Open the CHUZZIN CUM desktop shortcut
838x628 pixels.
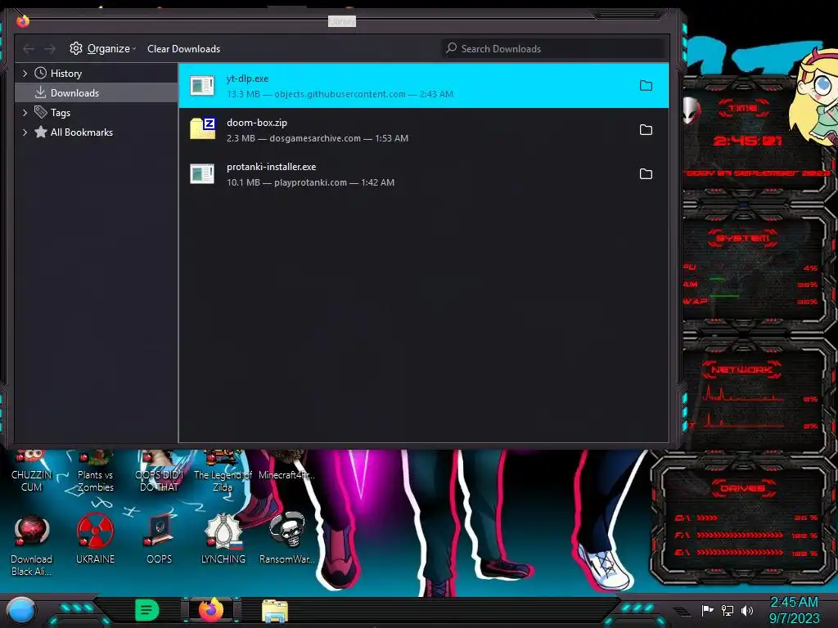pos(32,472)
